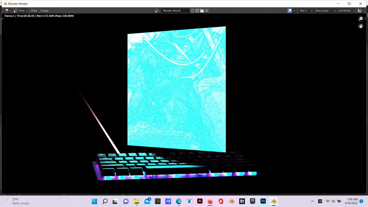Open the View menu in header
This screenshot has width=368, height=207.
point(34,10)
